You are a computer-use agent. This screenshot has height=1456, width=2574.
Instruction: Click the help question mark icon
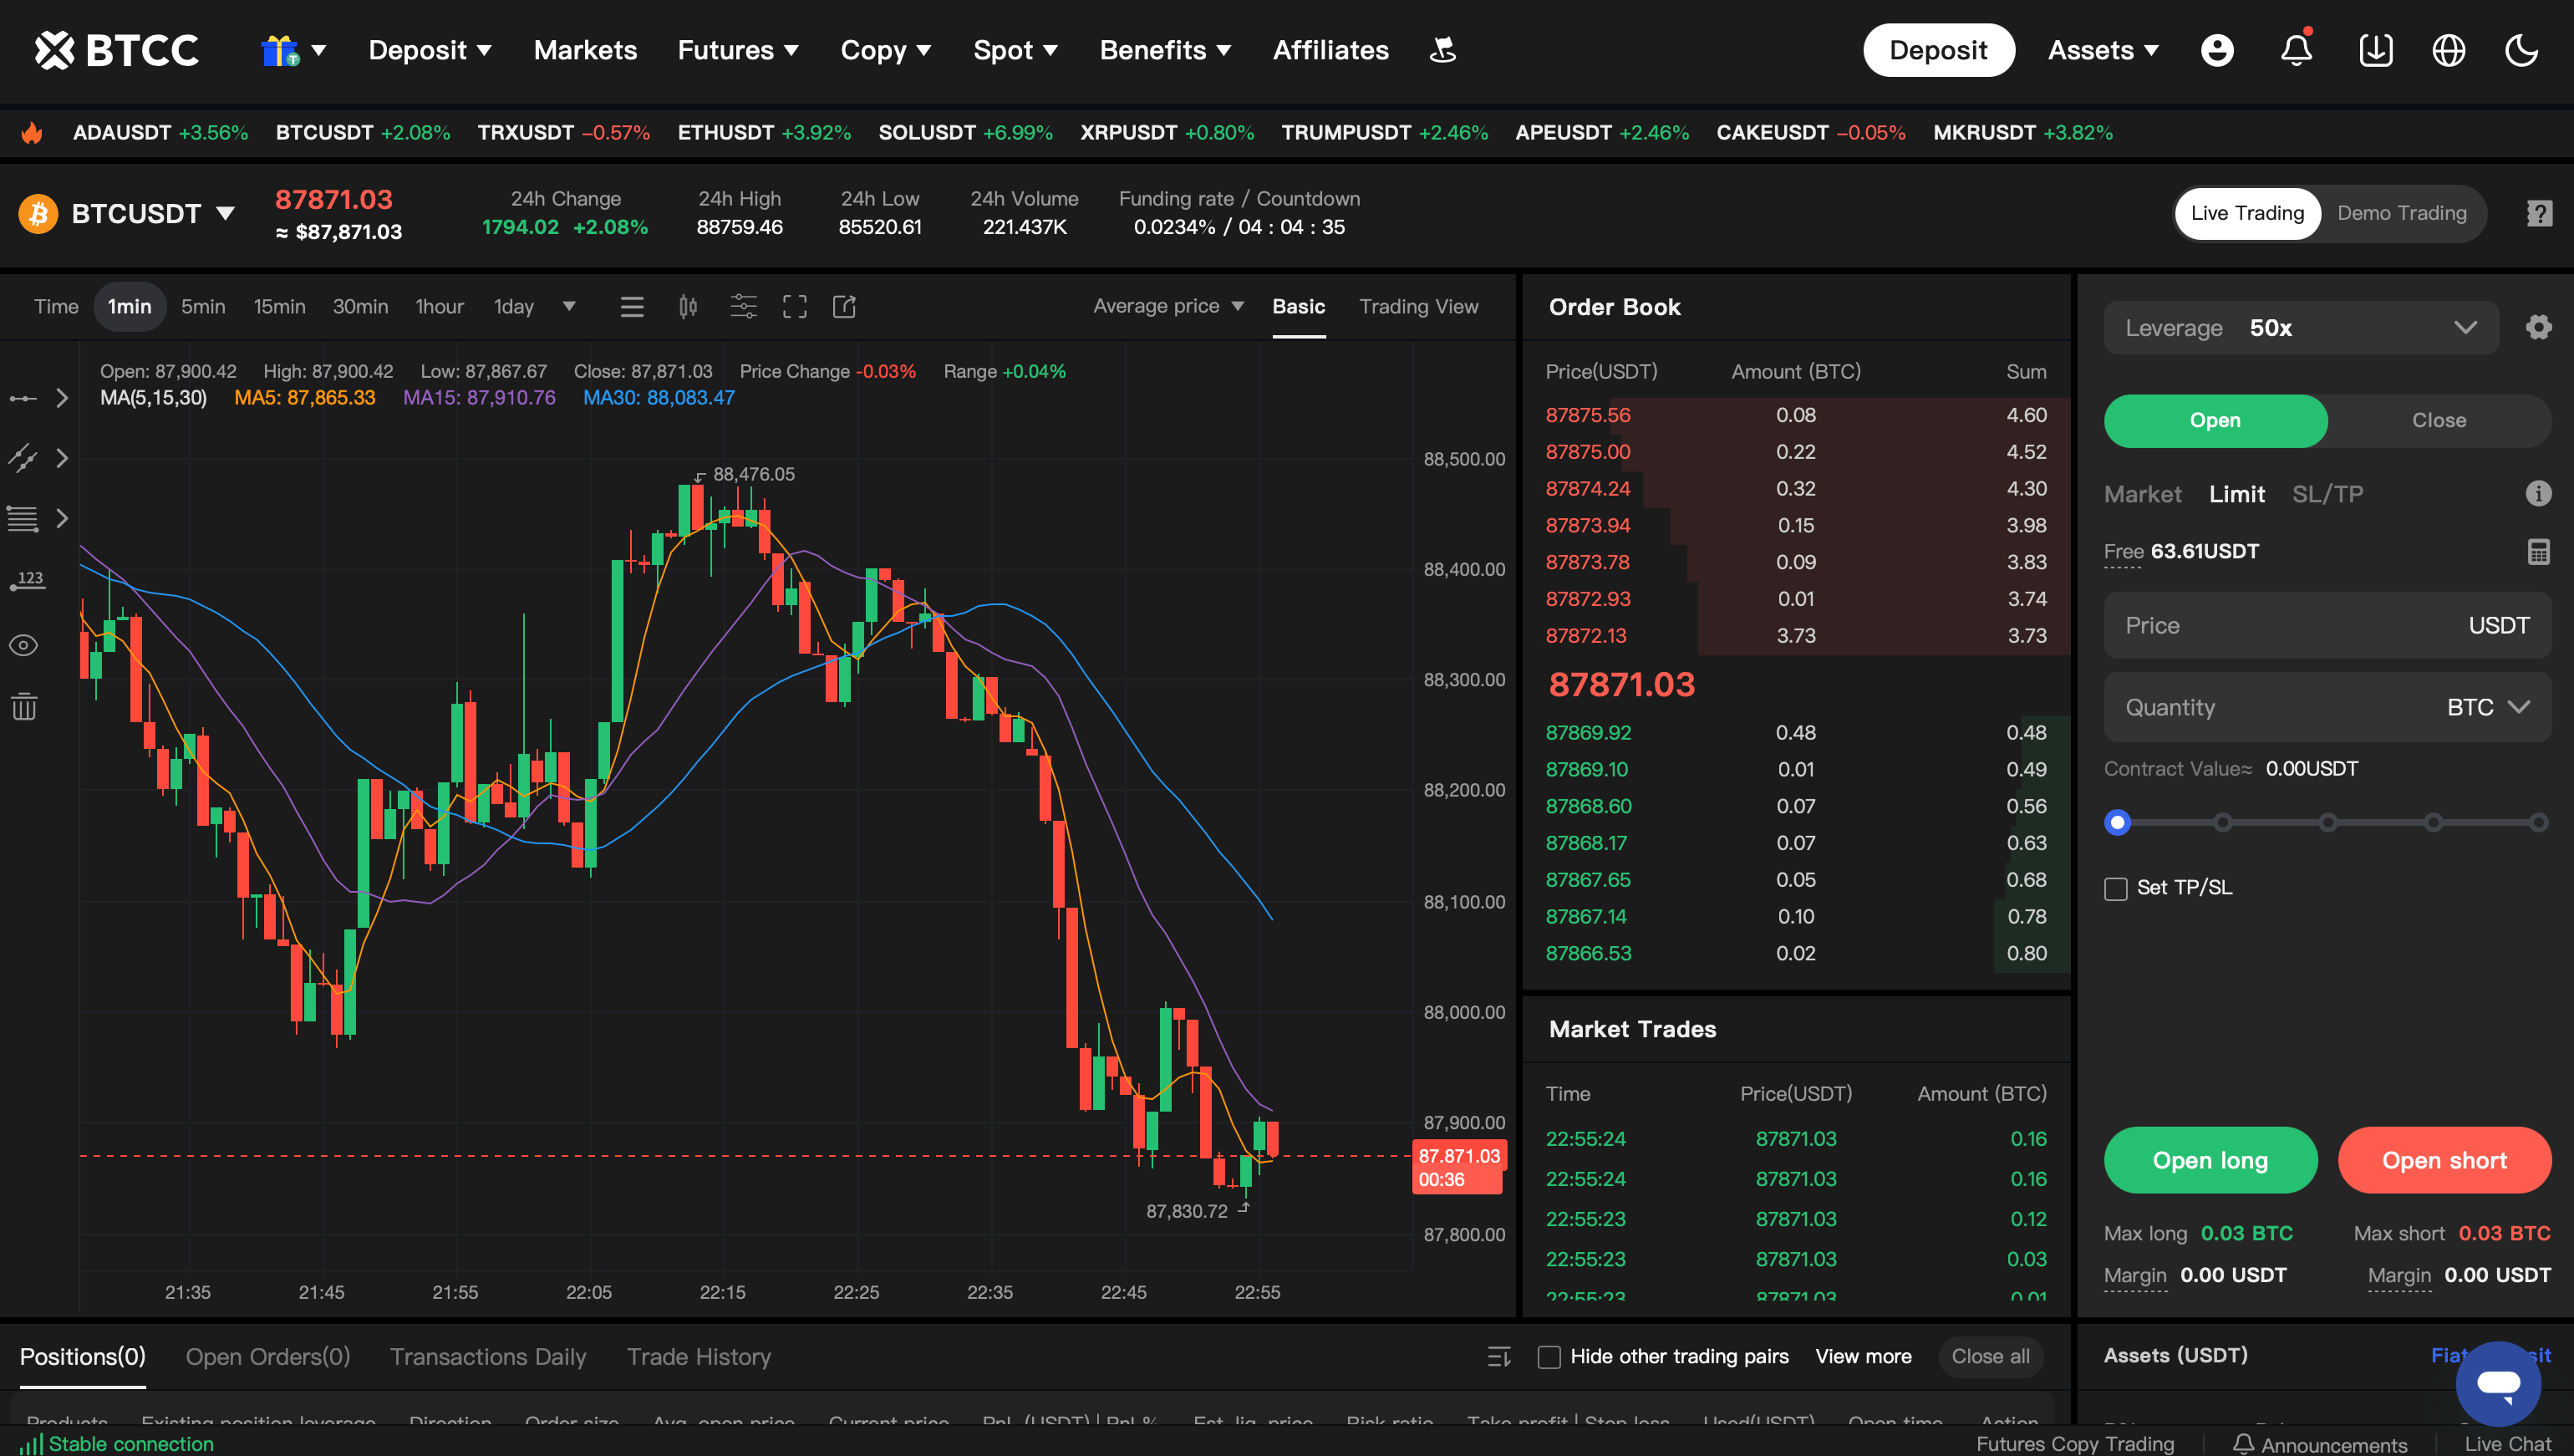[2539, 213]
